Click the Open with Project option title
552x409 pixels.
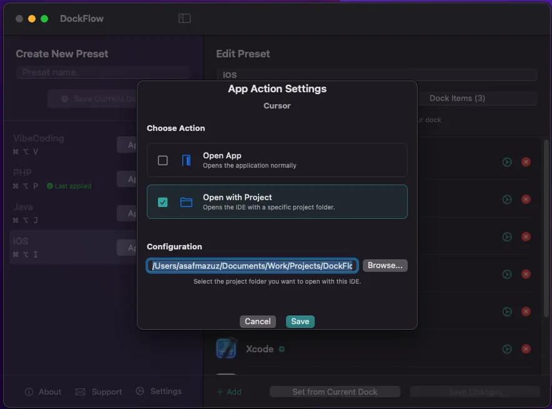pyautogui.click(x=237, y=198)
